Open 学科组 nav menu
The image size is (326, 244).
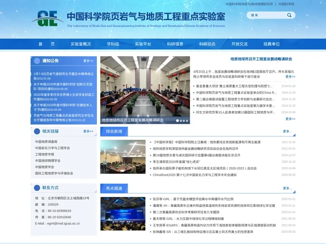[113, 44]
